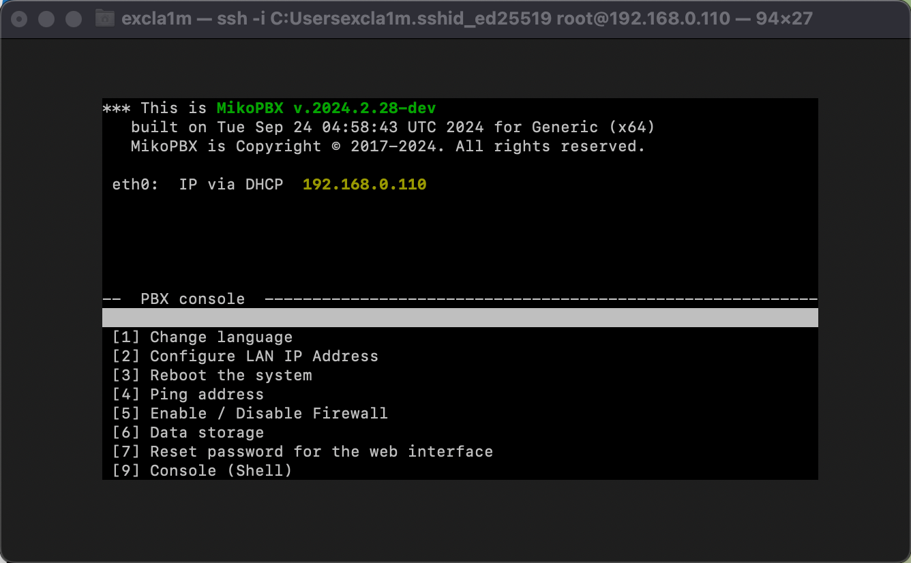Close the ssh terminal window
Viewport: 911px width, 563px height.
[x=20, y=19]
